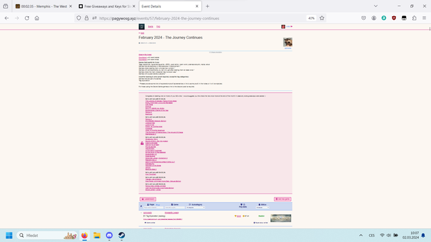Open the Status filter dropdown
This screenshot has width=431, height=242.
point(263,208)
